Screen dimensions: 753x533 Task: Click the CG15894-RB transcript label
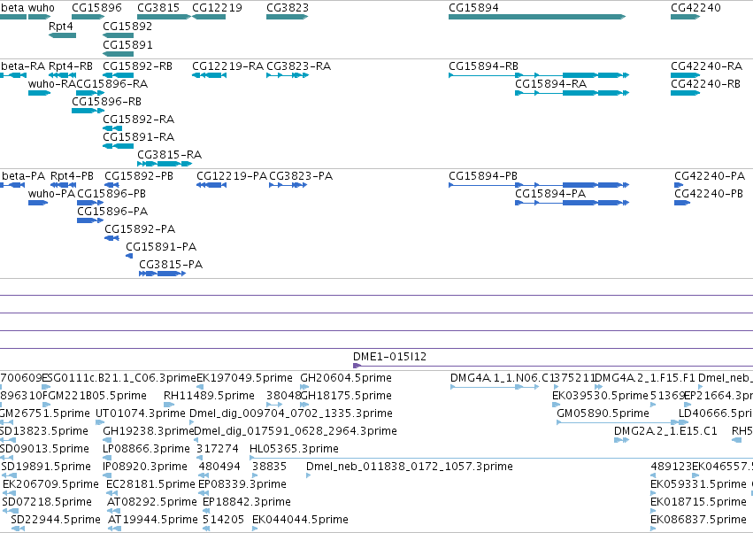point(484,66)
